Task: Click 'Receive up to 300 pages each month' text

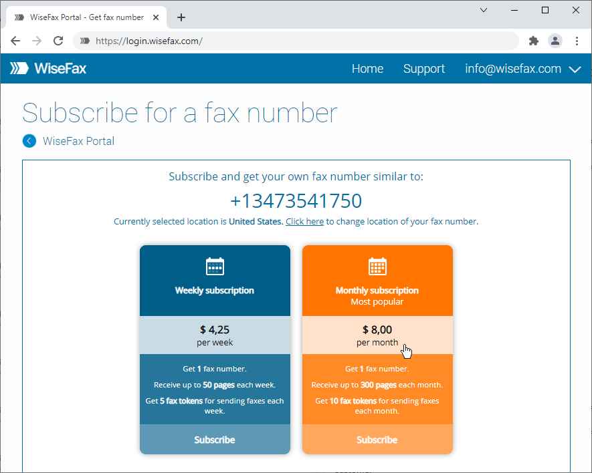Action: click(377, 385)
